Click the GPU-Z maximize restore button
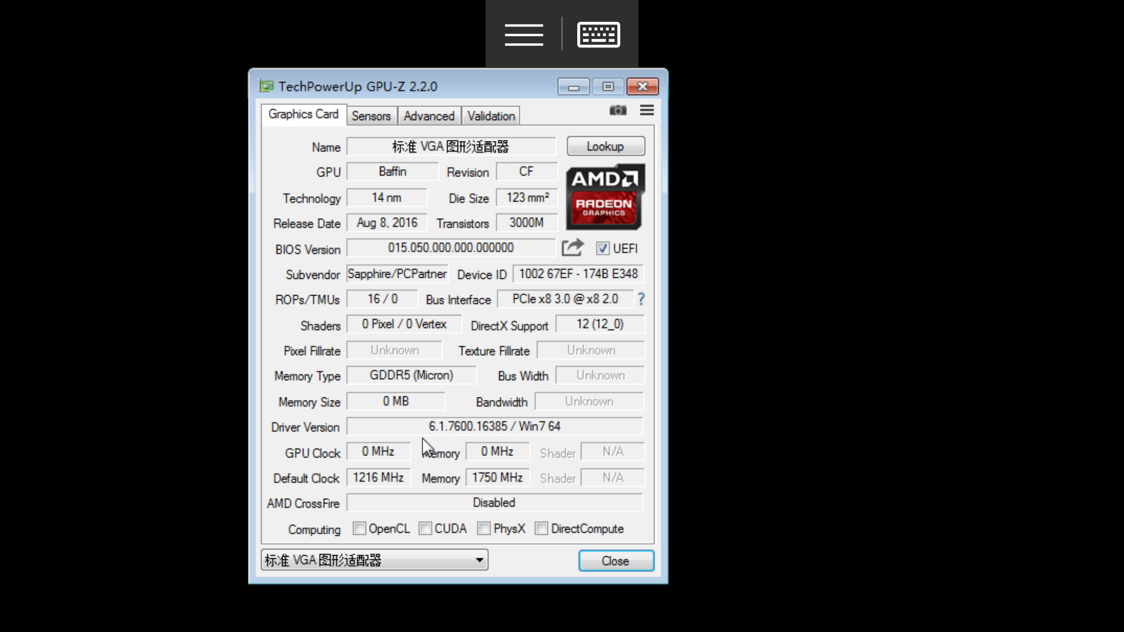The width and height of the screenshot is (1124, 632). (x=608, y=87)
